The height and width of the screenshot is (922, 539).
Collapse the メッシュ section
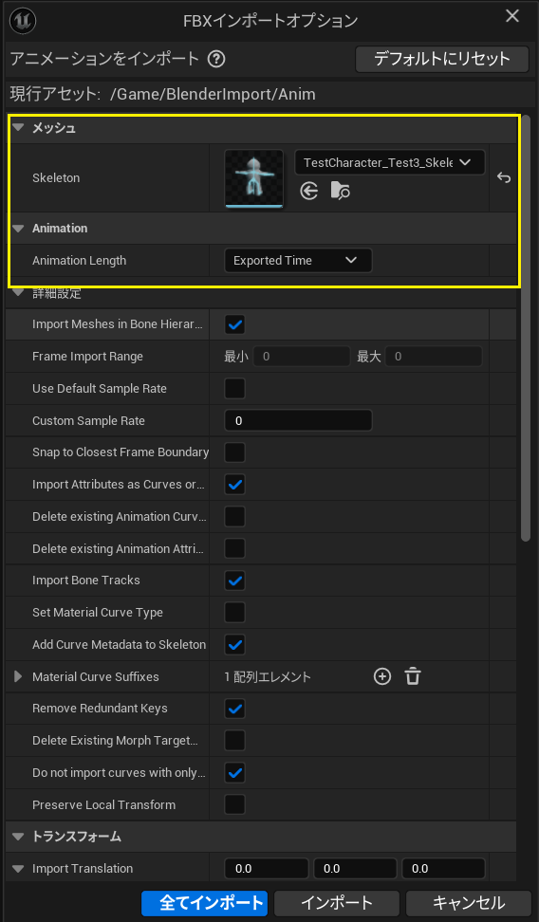click(18, 128)
